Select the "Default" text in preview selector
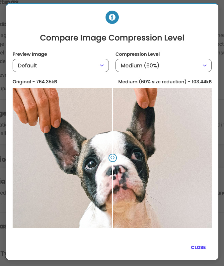This screenshot has height=266, width=224. [x=27, y=65]
